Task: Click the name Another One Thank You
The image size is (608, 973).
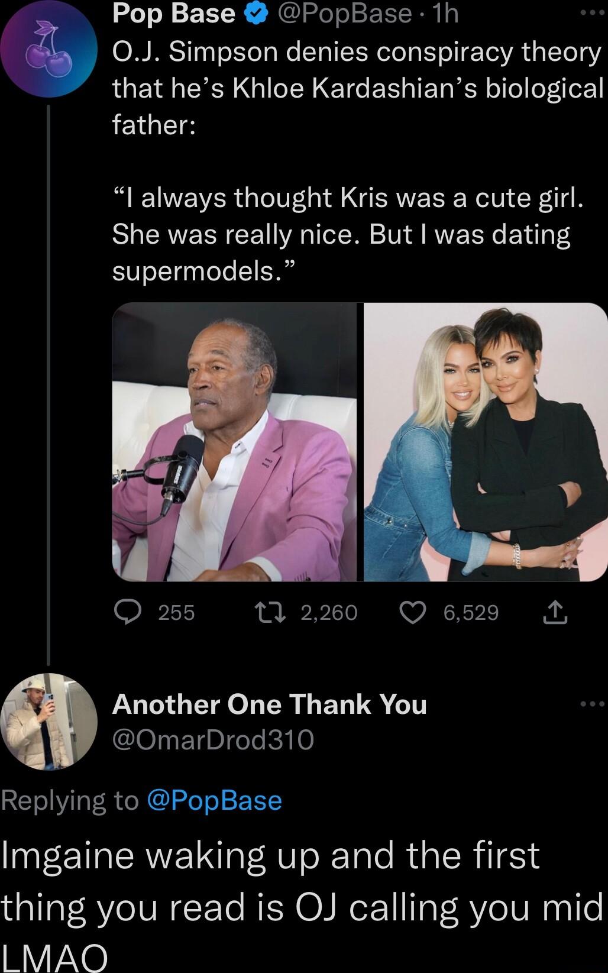Action: click(x=270, y=704)
